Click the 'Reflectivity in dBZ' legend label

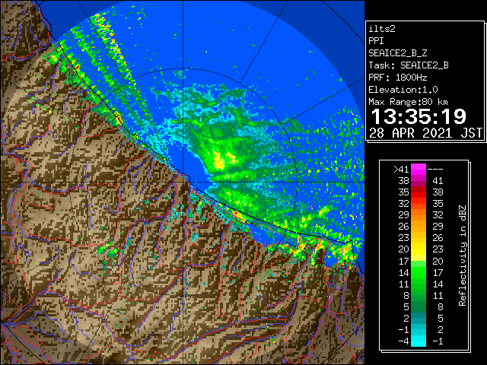click(462, 255)
